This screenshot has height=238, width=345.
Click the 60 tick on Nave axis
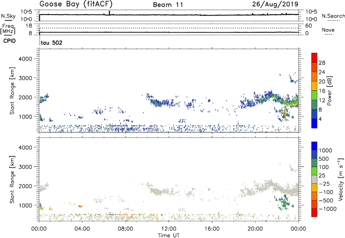(308, 26)
